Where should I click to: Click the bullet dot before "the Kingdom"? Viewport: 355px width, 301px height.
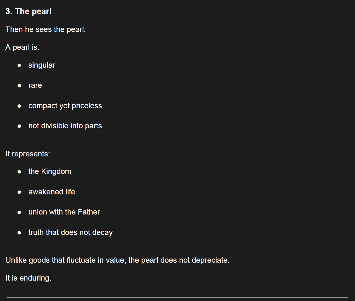point(19,172)
